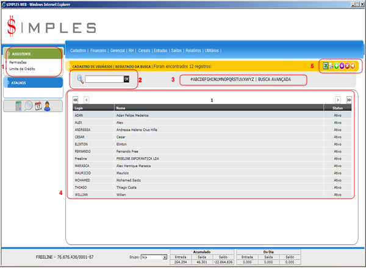Click the user avatar shortcut icon

[x=47, y=105]
